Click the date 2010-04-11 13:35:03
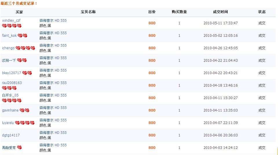Image resolution: width=278 pixels, height=155 pixels. click(221, 110)
